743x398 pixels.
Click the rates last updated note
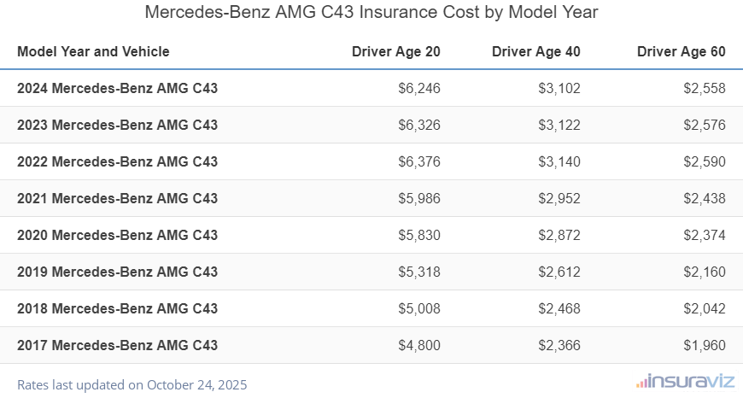tap(132, 384)
